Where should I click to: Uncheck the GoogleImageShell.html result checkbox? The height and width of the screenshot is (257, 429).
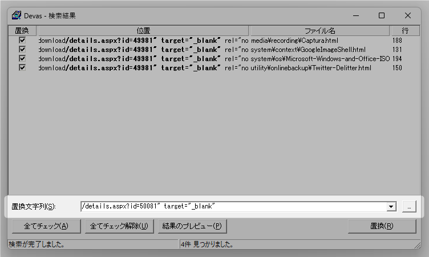[x=22, y=49]
